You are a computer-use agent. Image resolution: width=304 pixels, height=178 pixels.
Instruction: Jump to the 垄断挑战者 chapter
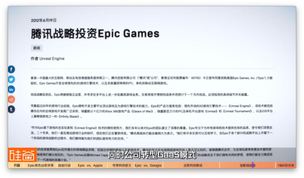tap(248, 165)
